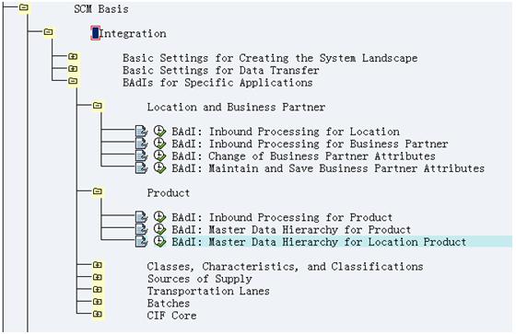Open documentation icon for Inbound Processing for Business Partner
Screen dimensions: 516x334
(x=142, y=144)
